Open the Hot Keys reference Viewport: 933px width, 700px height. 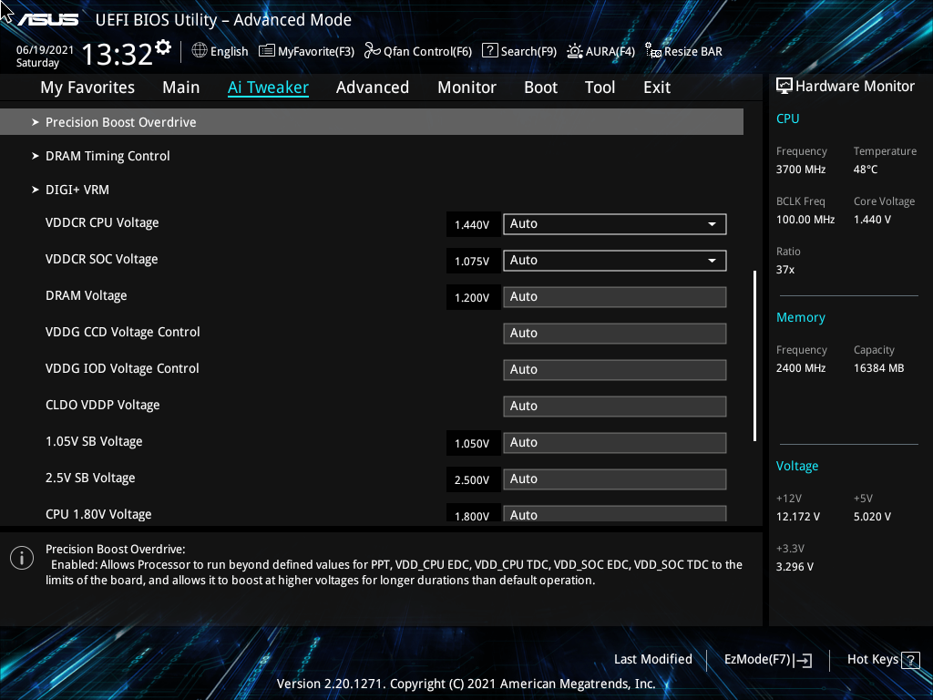881,659
